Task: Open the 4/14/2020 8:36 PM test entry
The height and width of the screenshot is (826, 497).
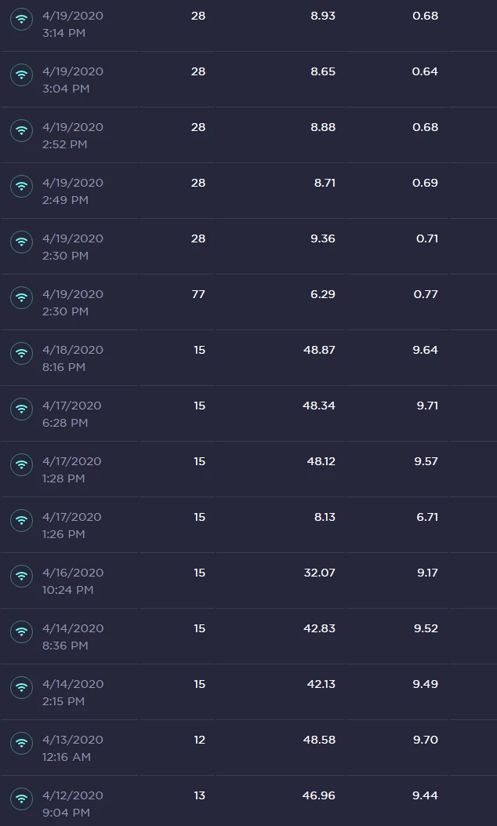Action: pos(248,636)
